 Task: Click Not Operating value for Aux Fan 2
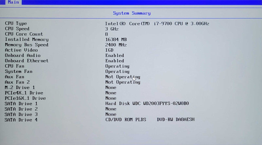pos(122,82)
